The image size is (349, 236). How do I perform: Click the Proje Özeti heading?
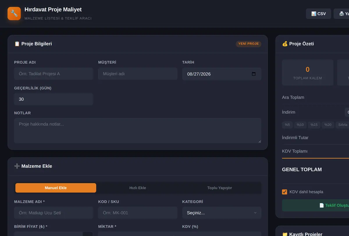click(298, 44)
